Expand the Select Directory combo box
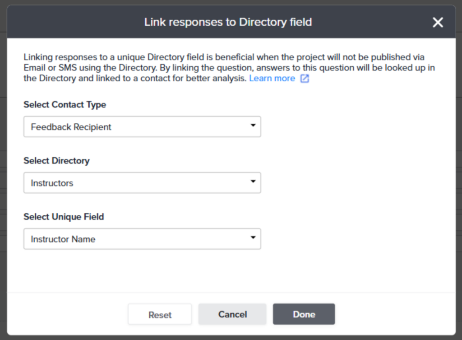 142,183
